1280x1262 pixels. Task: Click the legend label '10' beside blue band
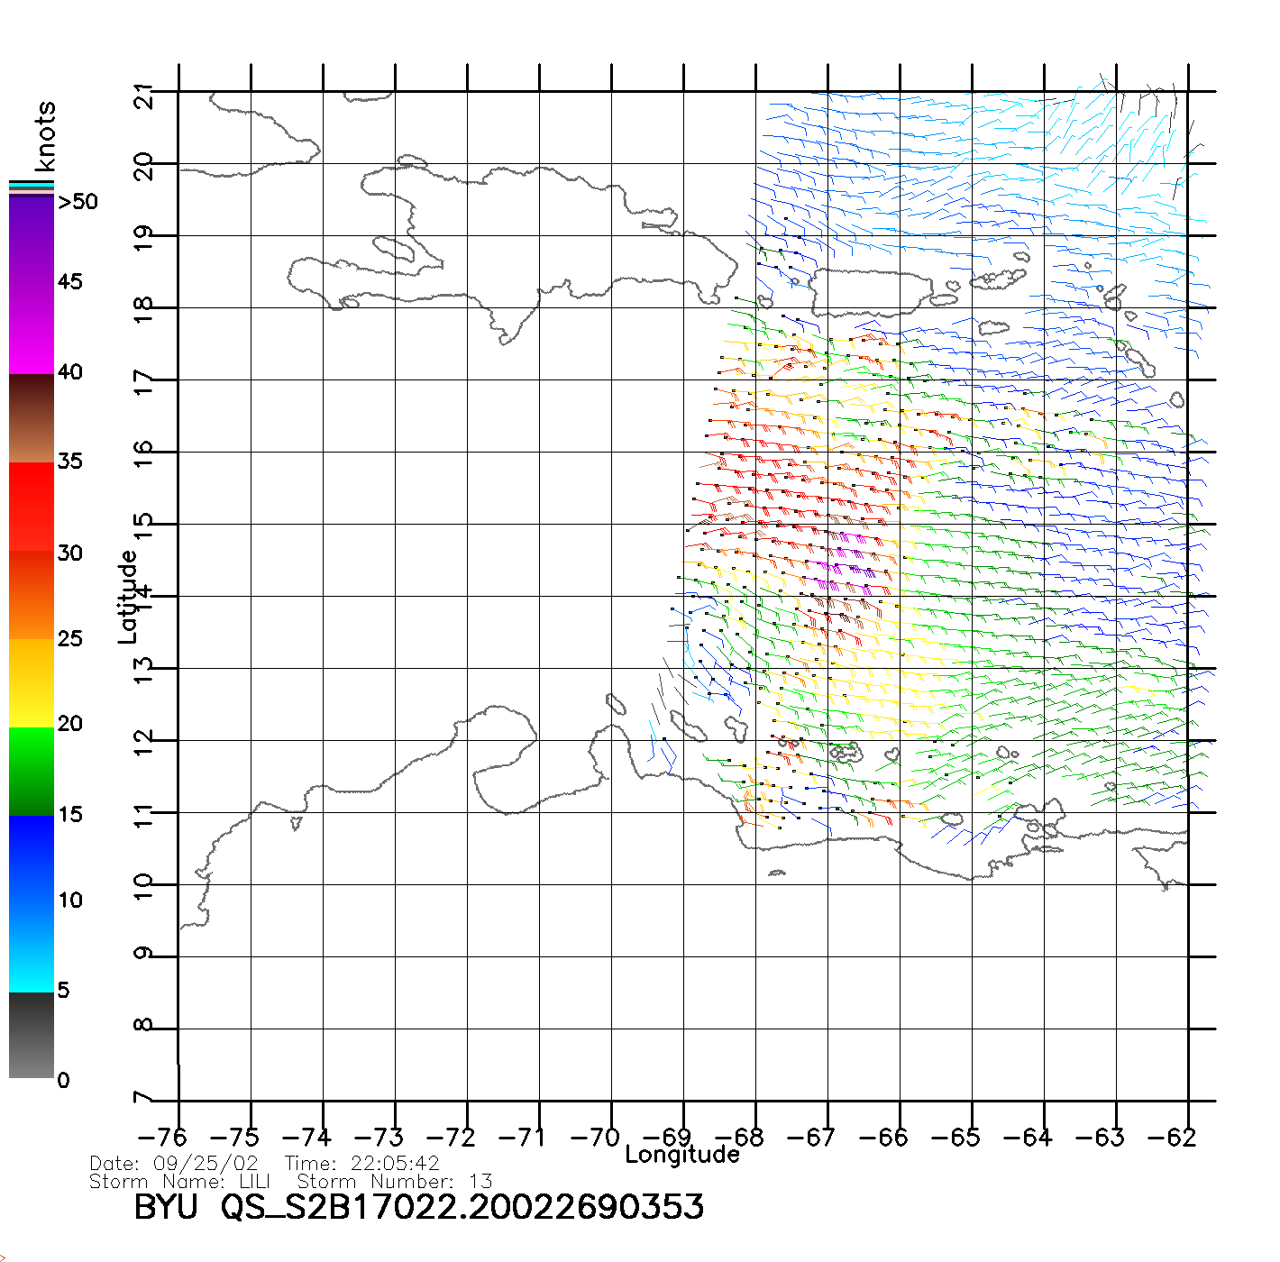(70, 901)
